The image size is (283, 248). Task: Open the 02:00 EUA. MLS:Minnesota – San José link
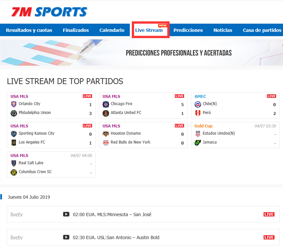click(112, 214)
